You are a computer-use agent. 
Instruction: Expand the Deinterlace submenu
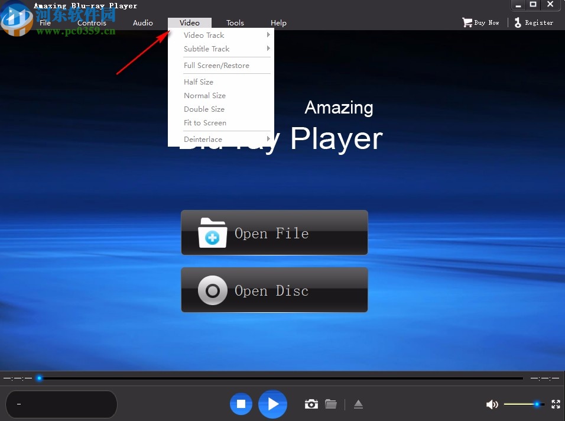click(x=203, y=139)
